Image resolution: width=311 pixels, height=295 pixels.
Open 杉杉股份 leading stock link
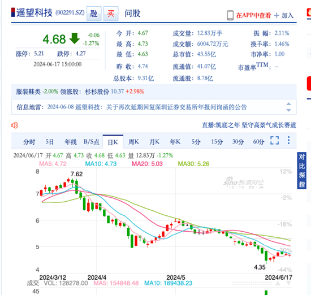click(97, 92)
